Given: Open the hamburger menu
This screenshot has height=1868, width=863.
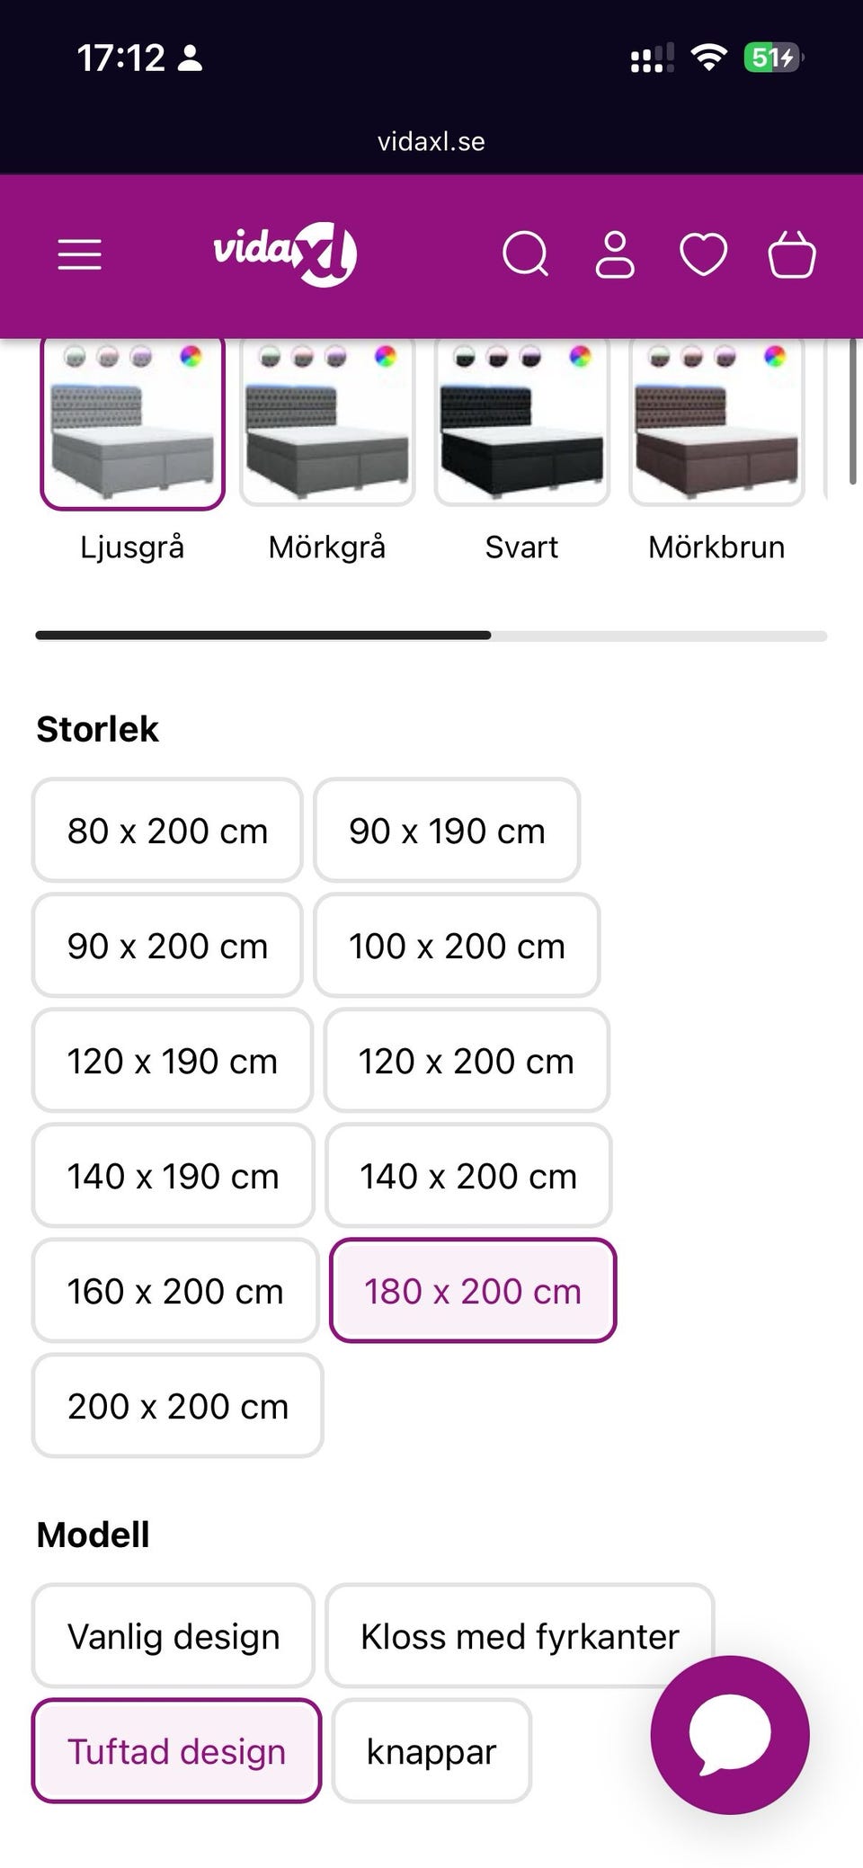Looking at the screenshot, I should [x=80, y=254].
